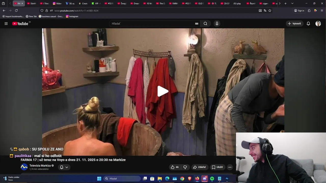Click the Firefox address bar URL
Viewport: 326px width, 183px height.
click(x=76, y=11)
